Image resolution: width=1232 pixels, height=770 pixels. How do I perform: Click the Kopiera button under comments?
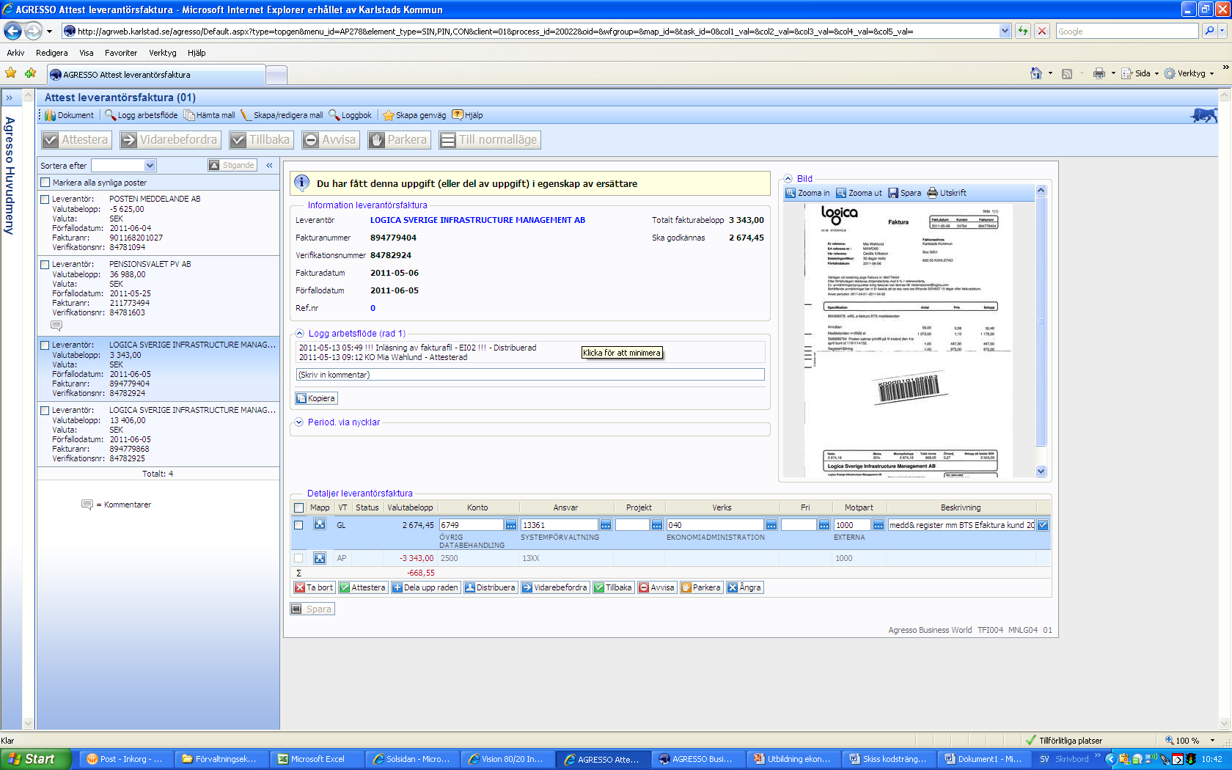point(316,398)
